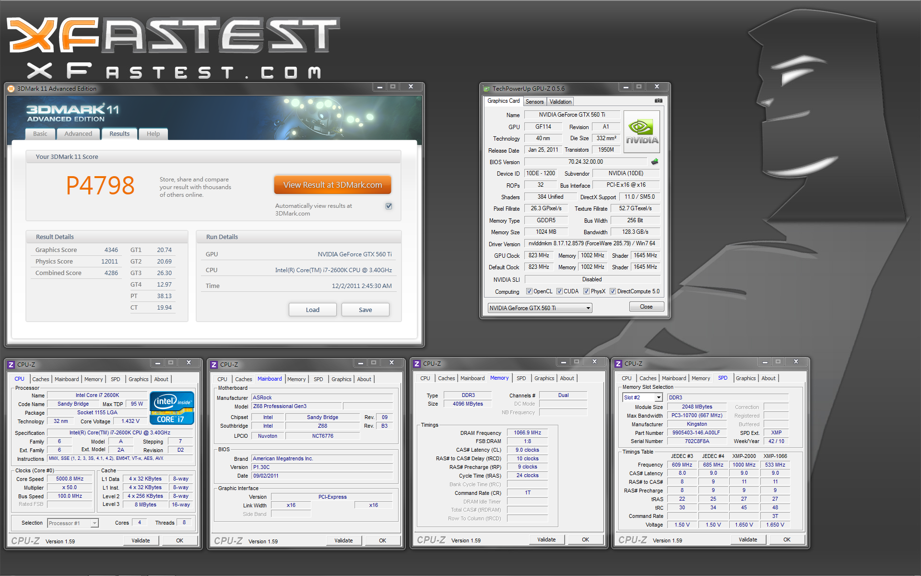The width and height of the screenshot is (921, 576).
Task: Open About tab in CPU-Z SPD window
Action: 768,378
